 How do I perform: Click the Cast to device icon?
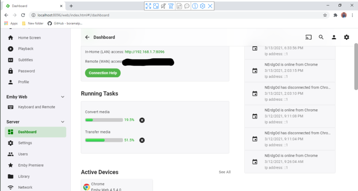[309, 37]
